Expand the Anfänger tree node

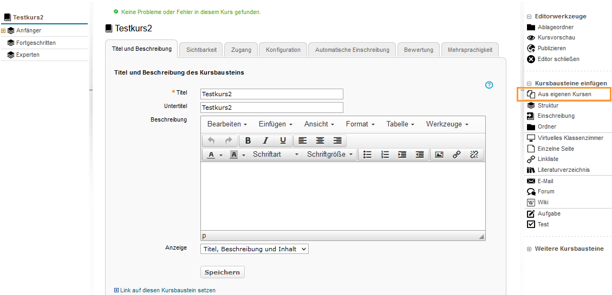(x=3, y=31)
